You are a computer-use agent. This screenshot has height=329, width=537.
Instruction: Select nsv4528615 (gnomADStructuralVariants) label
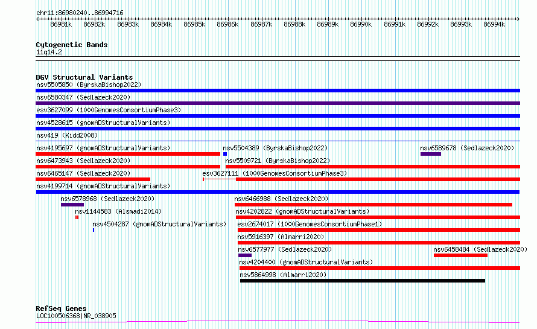coord(103,123)
